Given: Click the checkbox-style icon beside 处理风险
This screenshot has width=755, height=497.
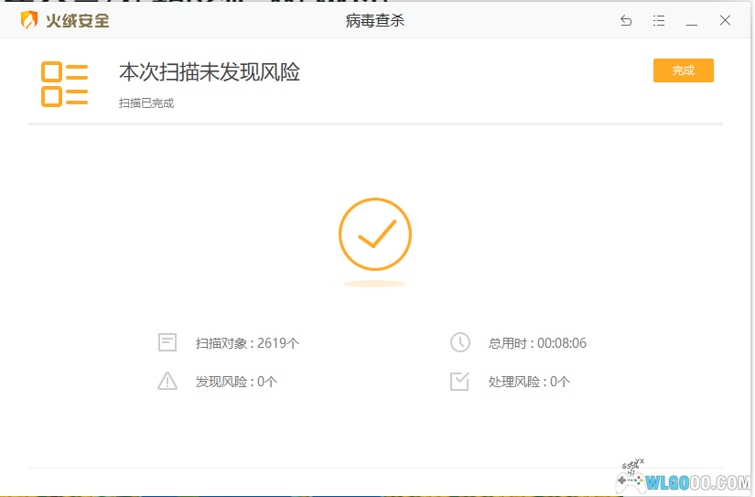Looking at the screenshot, I should 459,382.
